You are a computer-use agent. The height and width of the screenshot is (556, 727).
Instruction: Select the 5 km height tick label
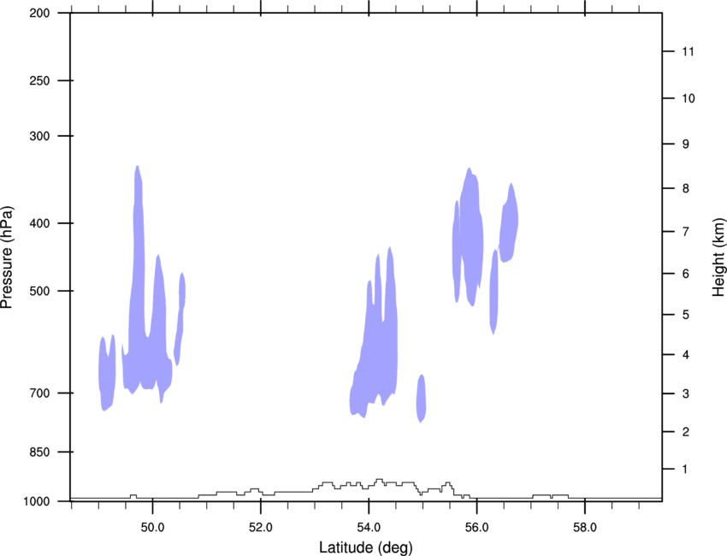point(686,316)
